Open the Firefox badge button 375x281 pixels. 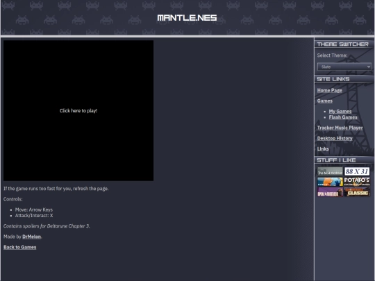point(330,182)
